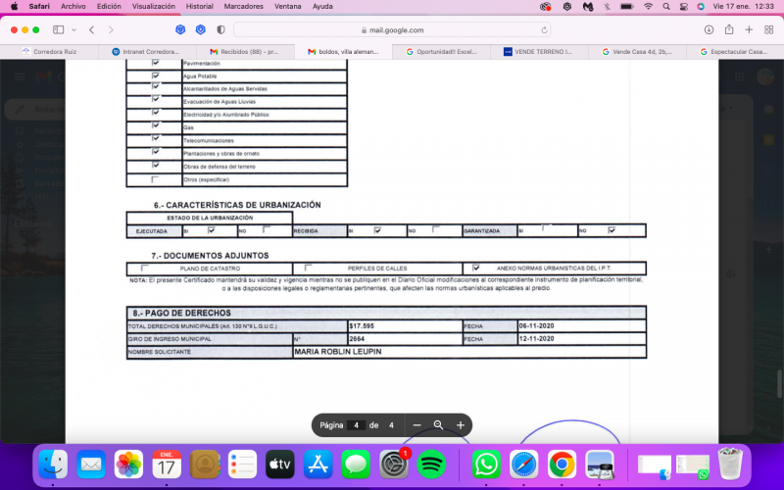The height and width of the screenshot is (490, 784).
Task: Click the 12-11-2020 date cell
Action: pyautogui.click(x=582, y=339)
